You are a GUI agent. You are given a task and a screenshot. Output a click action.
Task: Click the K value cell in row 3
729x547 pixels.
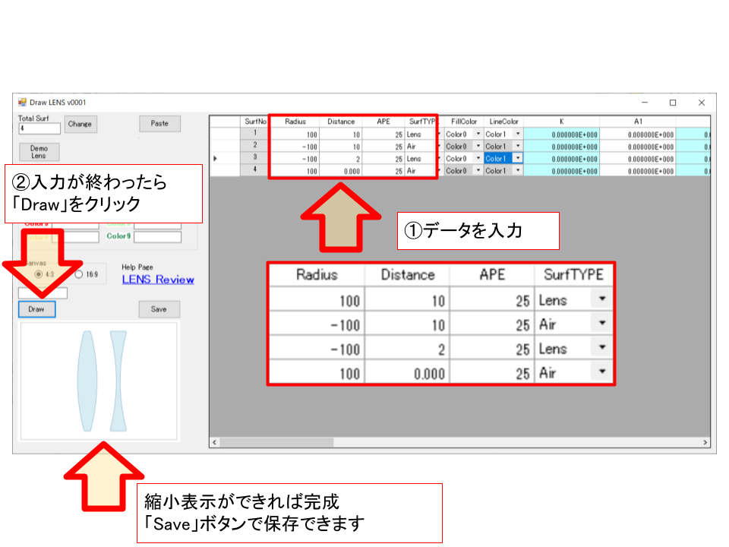pos(562,159)
